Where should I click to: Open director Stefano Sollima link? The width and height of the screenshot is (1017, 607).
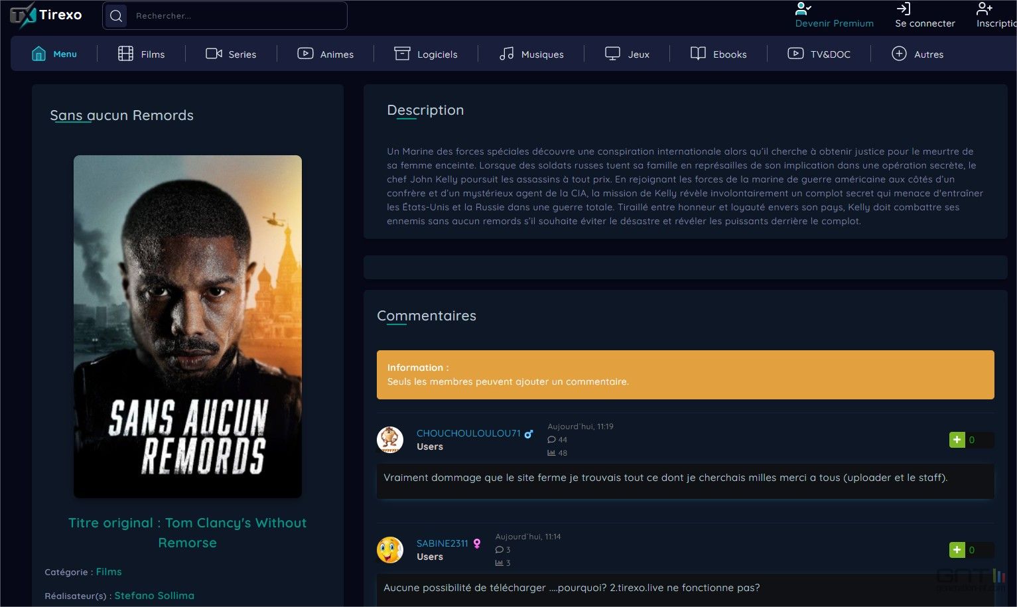[154, 596]
